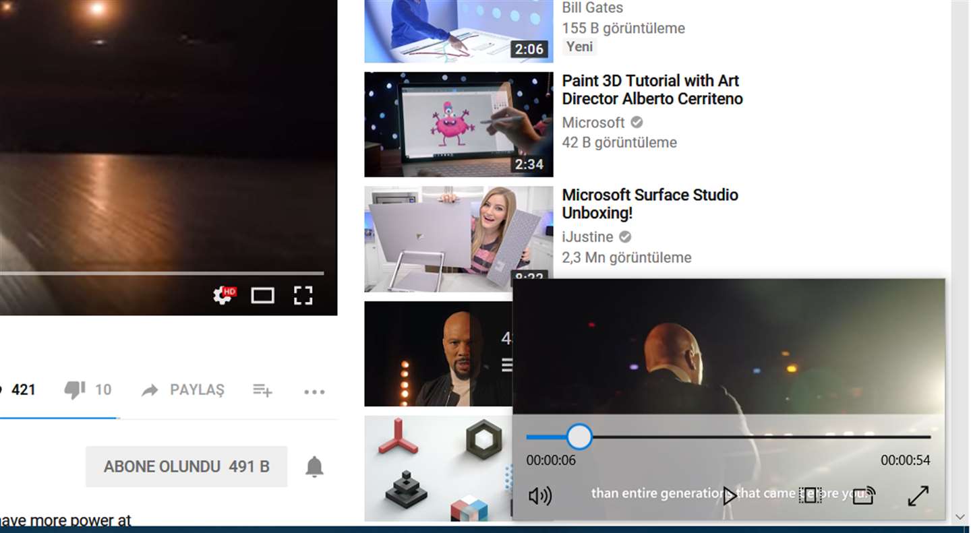This screenshot has width=971, height=533.
Task: Click the 155 B görüntüleme view count
Action: [x=623, y=28]
